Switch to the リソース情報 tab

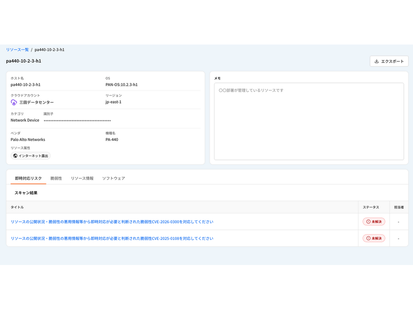click(x=82, y=178)
